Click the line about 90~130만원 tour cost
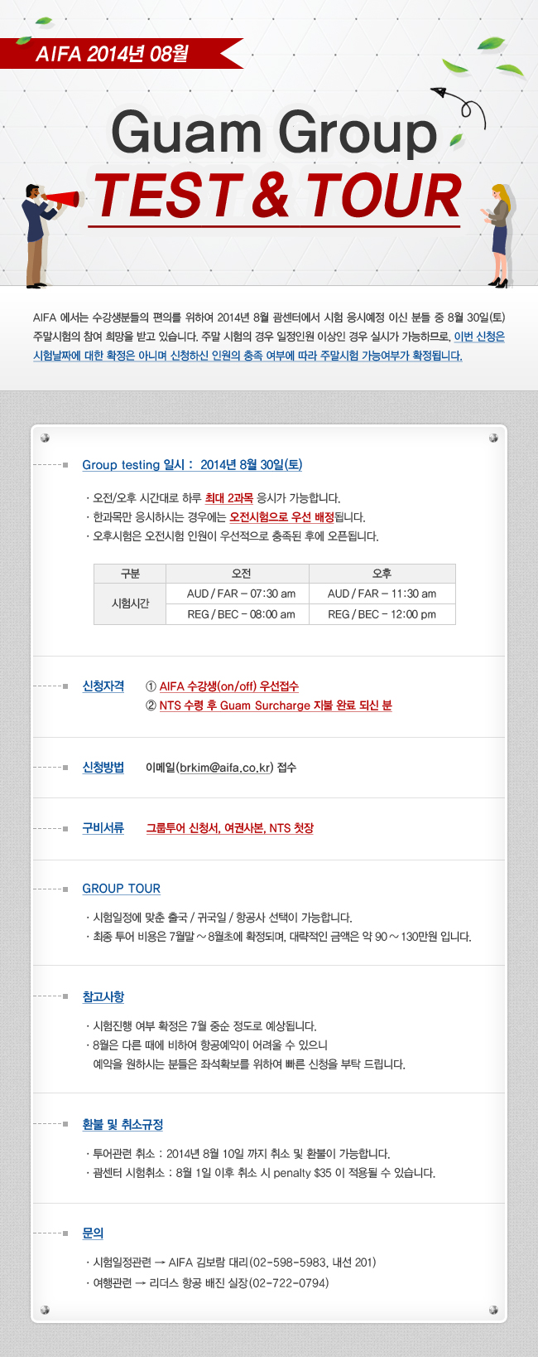Screen dimensions: 538x1357 click(x=279, y=937)
